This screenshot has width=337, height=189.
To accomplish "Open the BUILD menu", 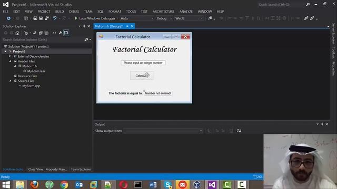I will 60,12.
